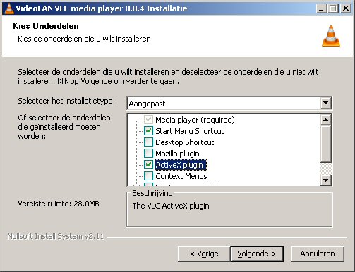Screen dimensions: 355x272
Task: Select the Start Menu Shortcut row label
Action: point(190,131)
